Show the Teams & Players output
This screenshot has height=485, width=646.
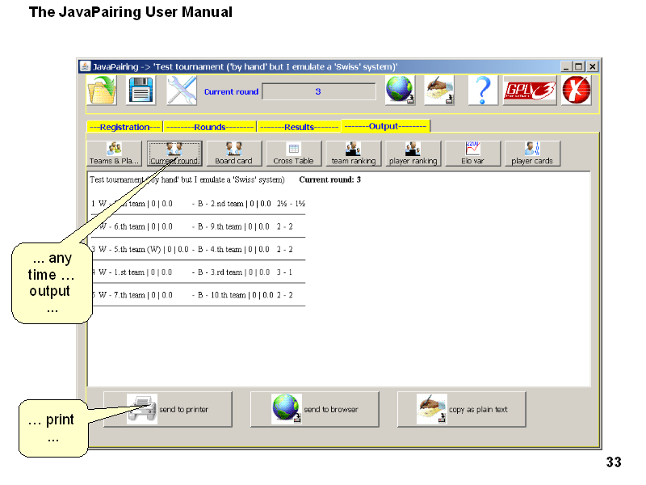pyautogui.click(x=115, y=154)
